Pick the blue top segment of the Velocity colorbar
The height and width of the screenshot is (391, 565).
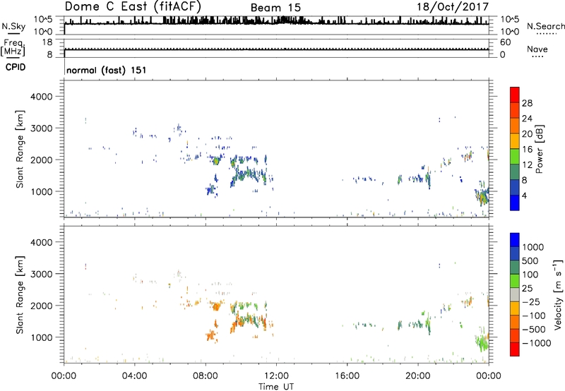515,240
